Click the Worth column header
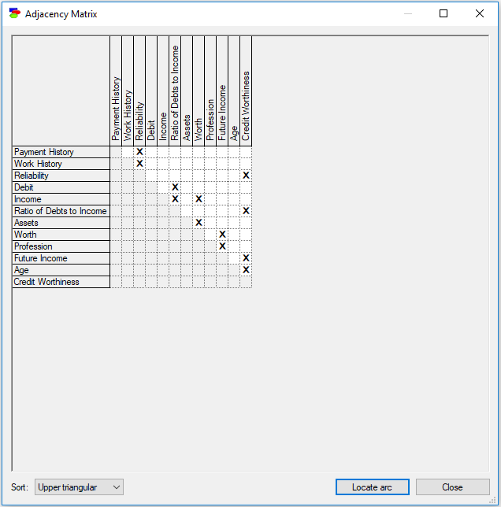 pos(199,91)
